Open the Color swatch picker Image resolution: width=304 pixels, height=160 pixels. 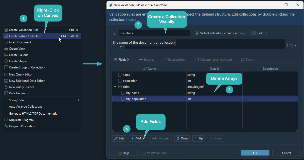(258, 33)
